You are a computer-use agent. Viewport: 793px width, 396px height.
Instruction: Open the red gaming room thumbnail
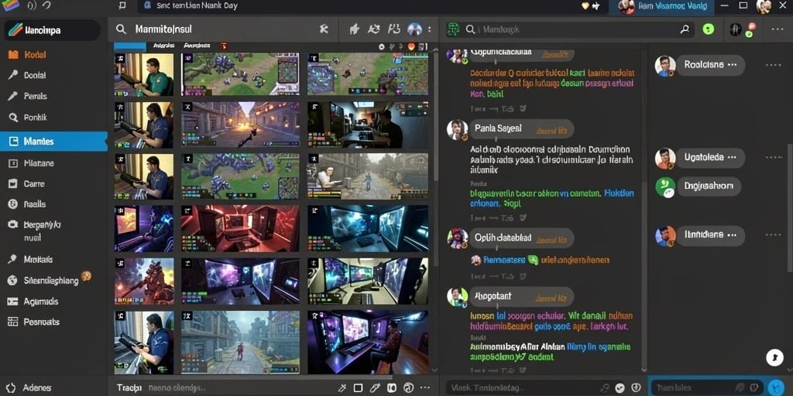pos(240,228)
